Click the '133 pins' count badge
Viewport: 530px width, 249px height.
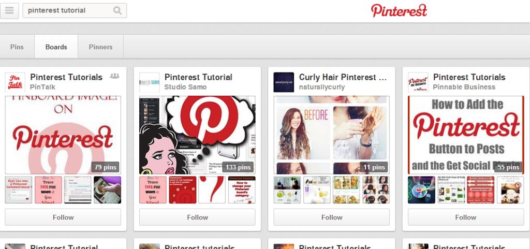click(238, 167)
